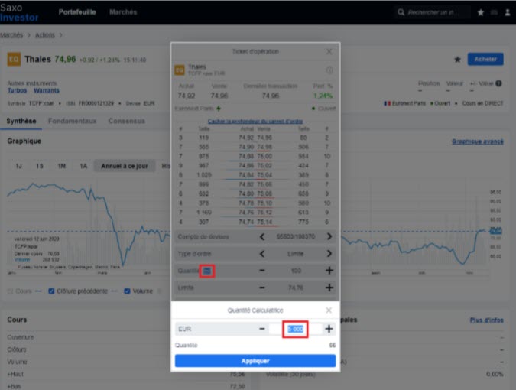Decrease Limite price with minus
This screenshot has width=516, height=390.
(262, 288)
